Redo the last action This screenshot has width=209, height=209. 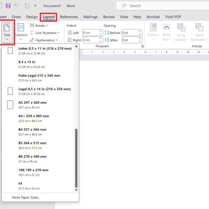(x=27, y=6)
